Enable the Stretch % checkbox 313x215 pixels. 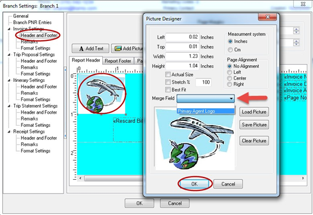click(x=167, y=82)
